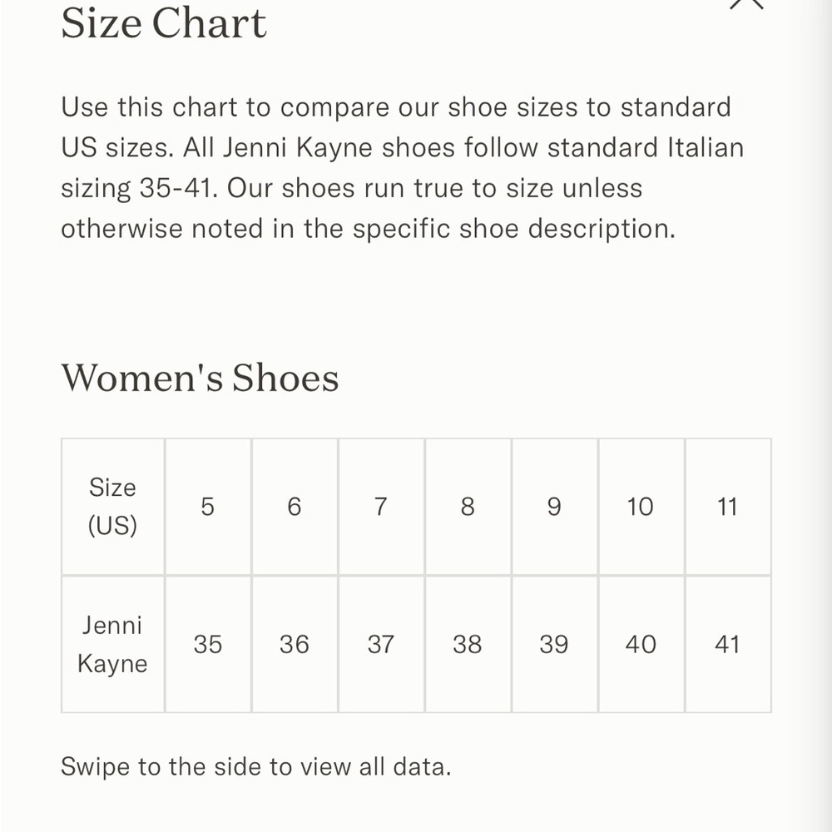
Task: Click Jenni Kayne size 40 cell
Action: point(641,644)
